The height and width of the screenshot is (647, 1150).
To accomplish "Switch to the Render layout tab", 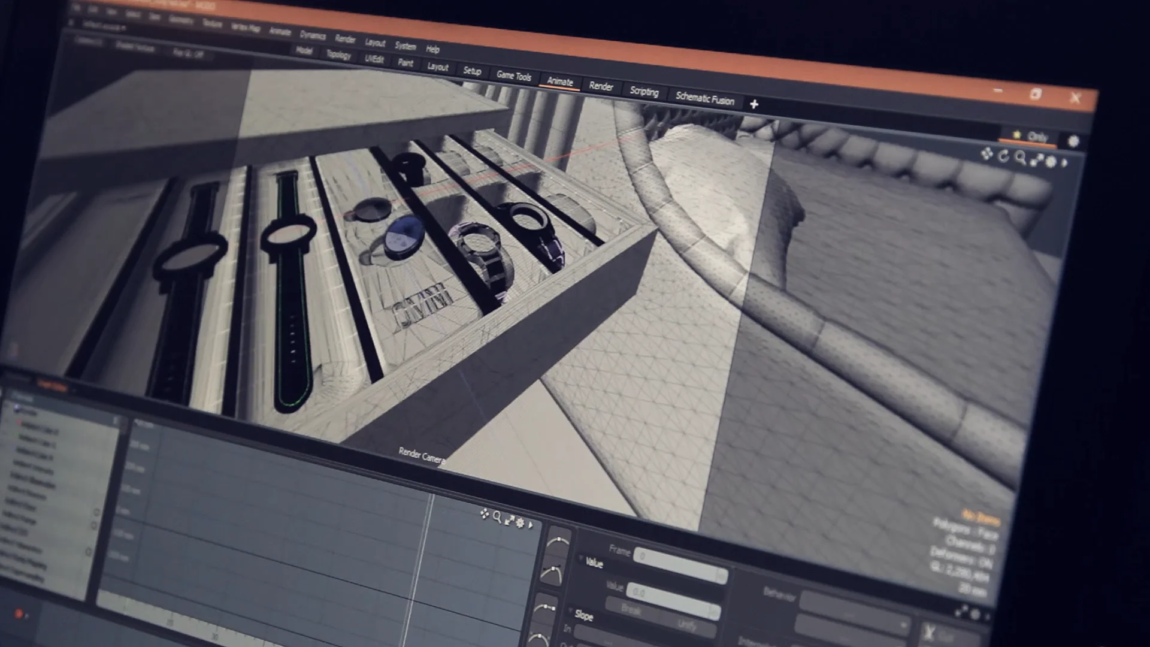I will [601, 86].
